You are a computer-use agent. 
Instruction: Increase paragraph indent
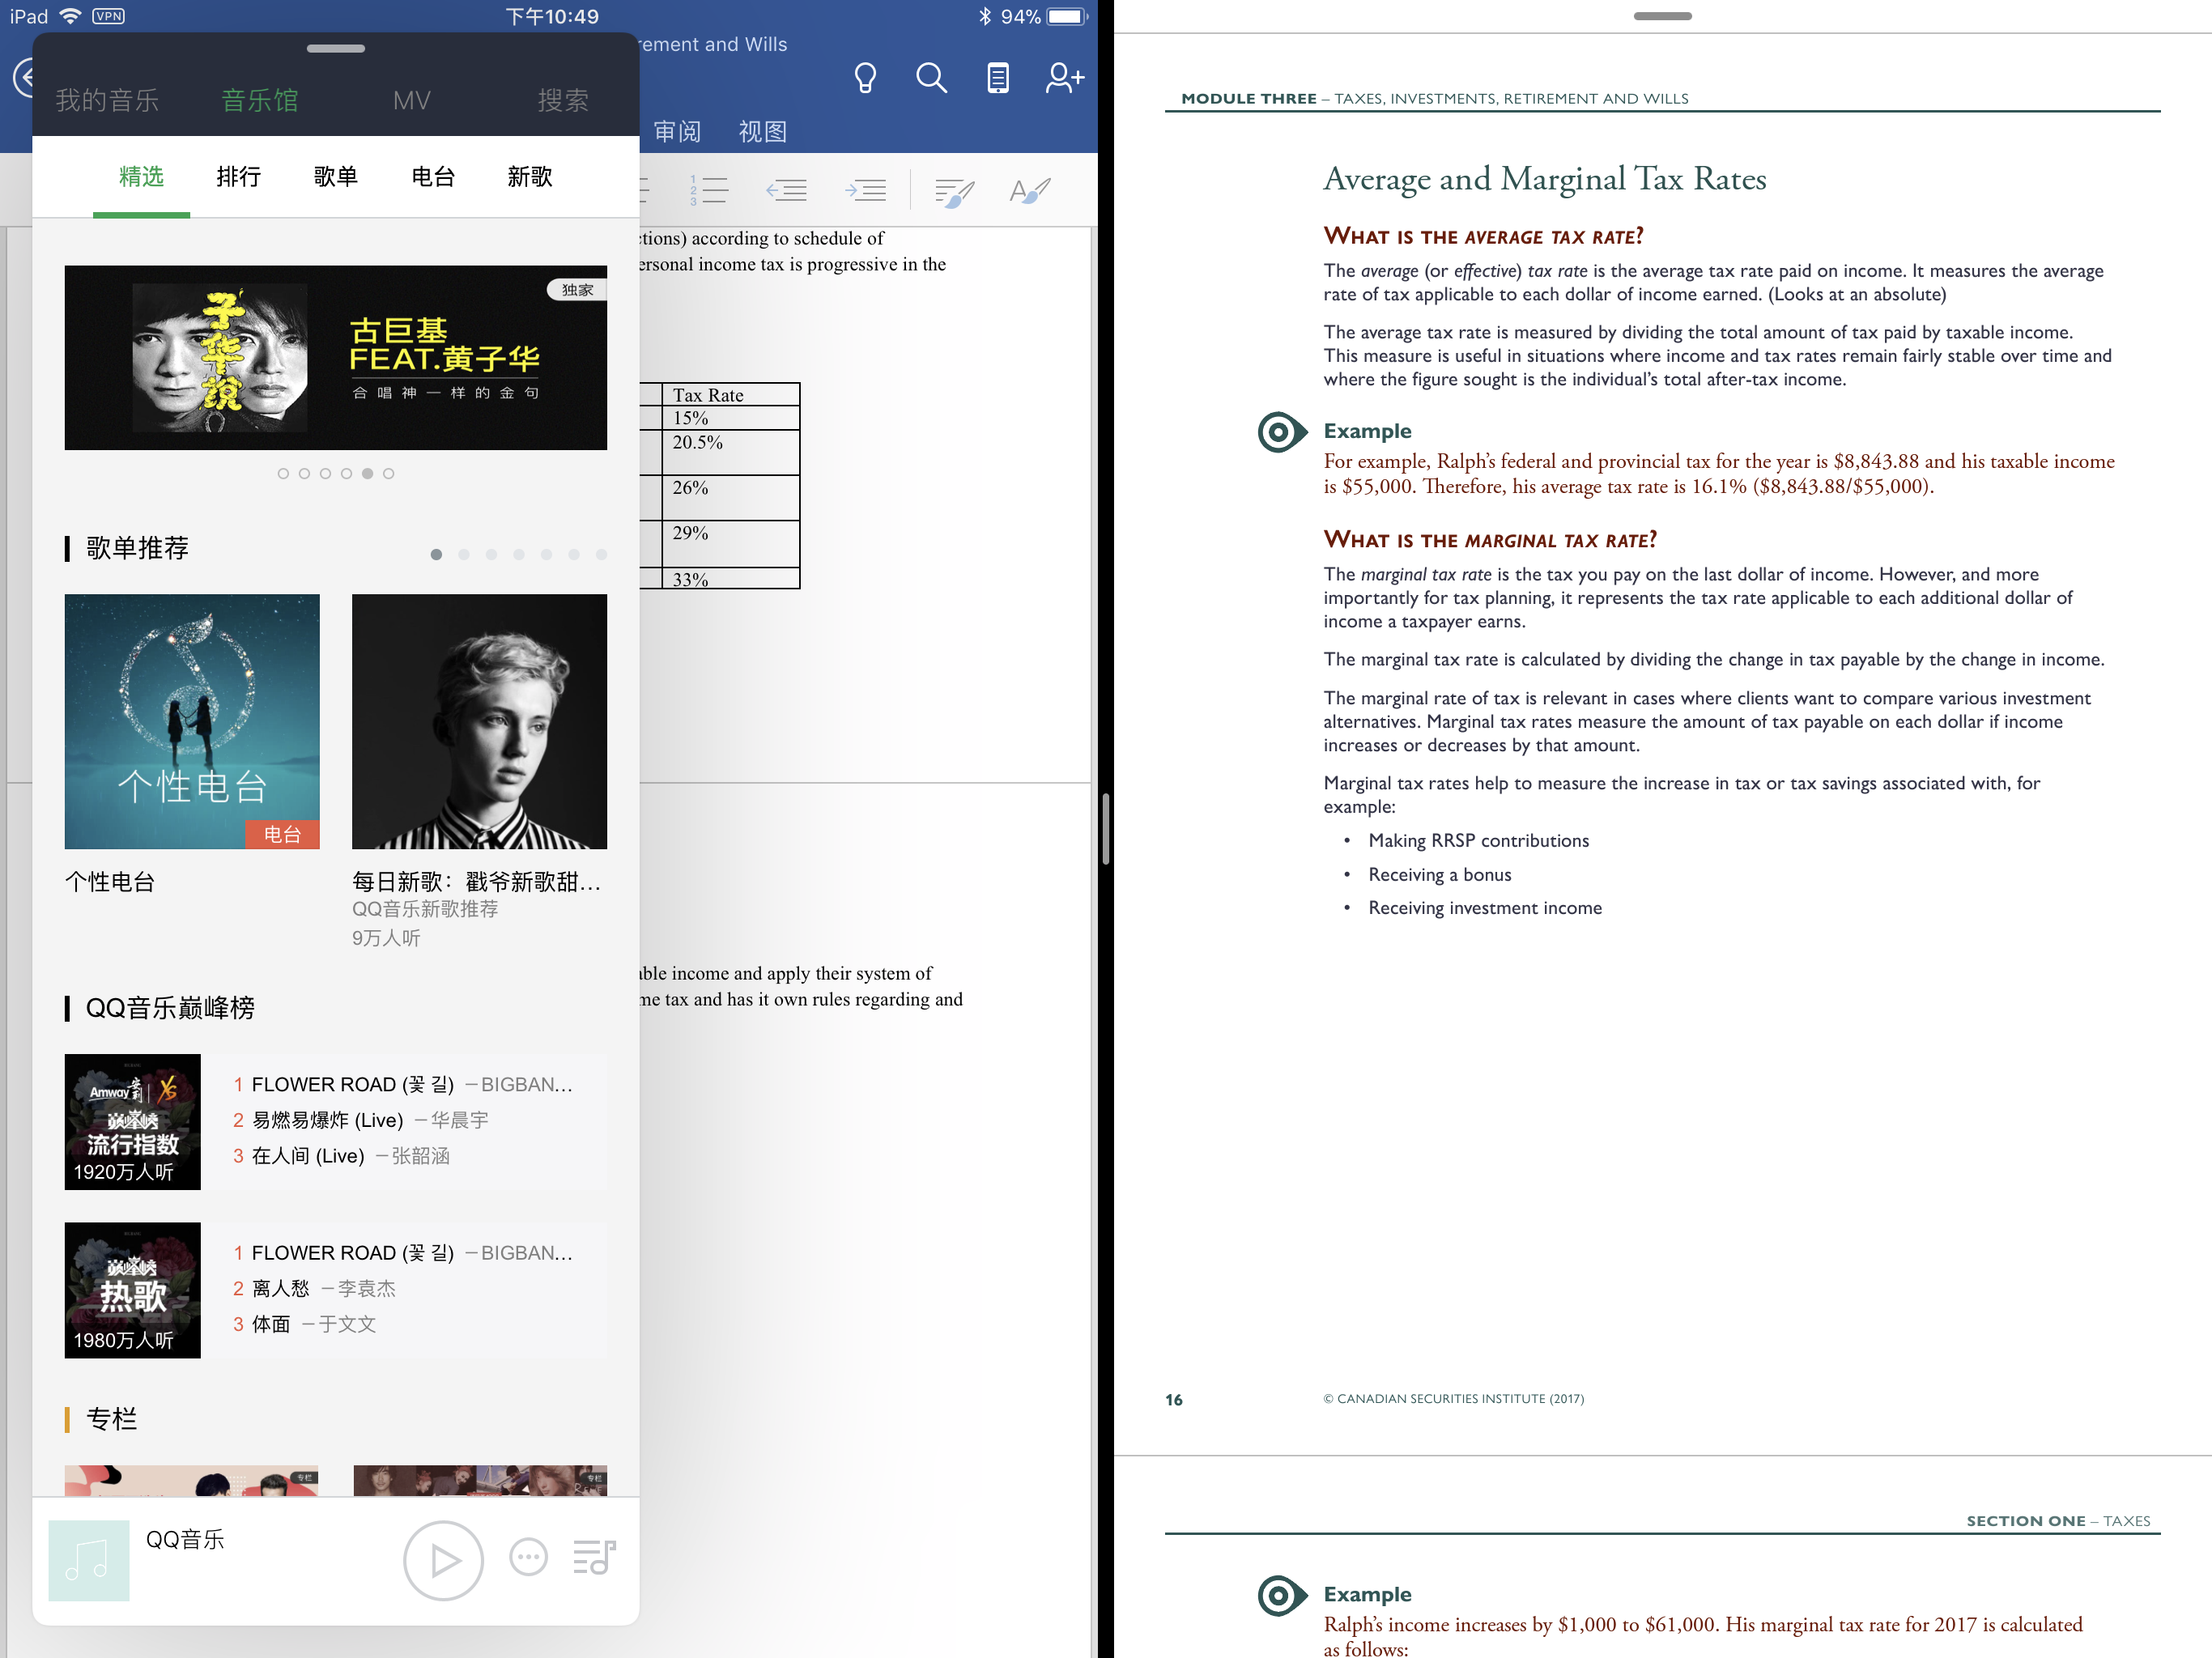pyautogui.click(x=866, y=190)
